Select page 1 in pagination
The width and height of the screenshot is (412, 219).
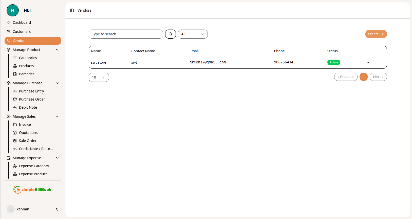[x=363, y=77]
